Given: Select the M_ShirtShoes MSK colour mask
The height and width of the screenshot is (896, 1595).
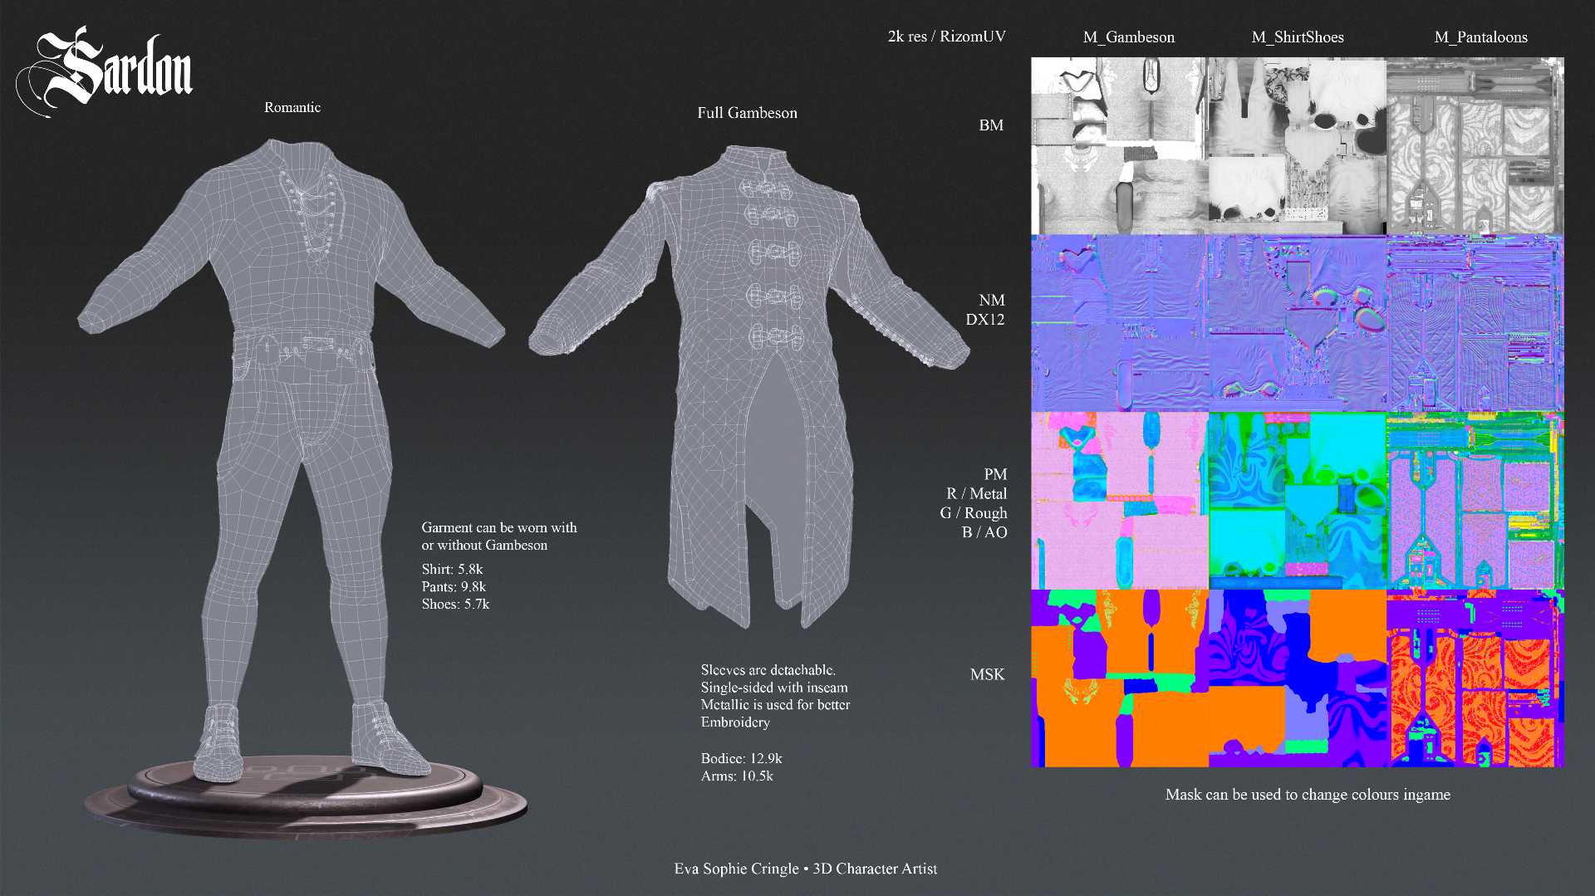Looking at the screenshot, I should pyautogui.click(x=1297, y=678).
